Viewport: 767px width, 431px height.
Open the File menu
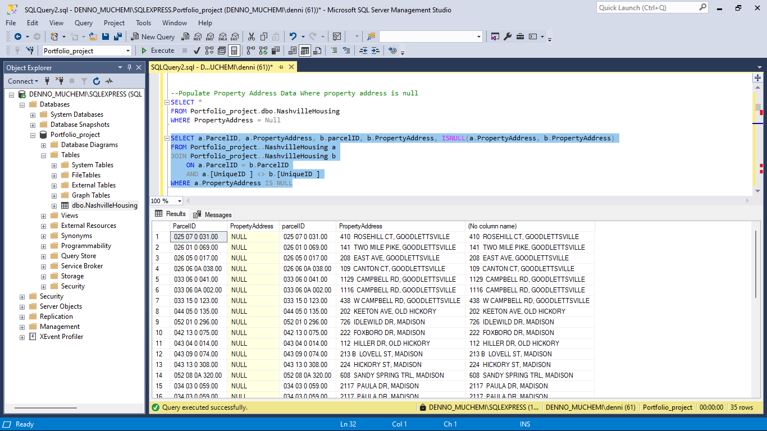[11, 23]
